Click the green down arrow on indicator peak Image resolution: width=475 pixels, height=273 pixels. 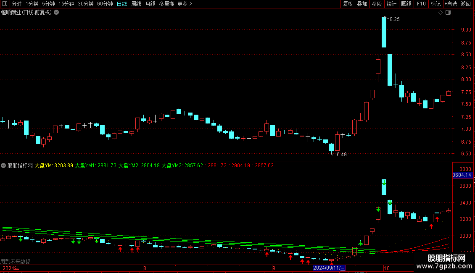(x=384, y=183)
